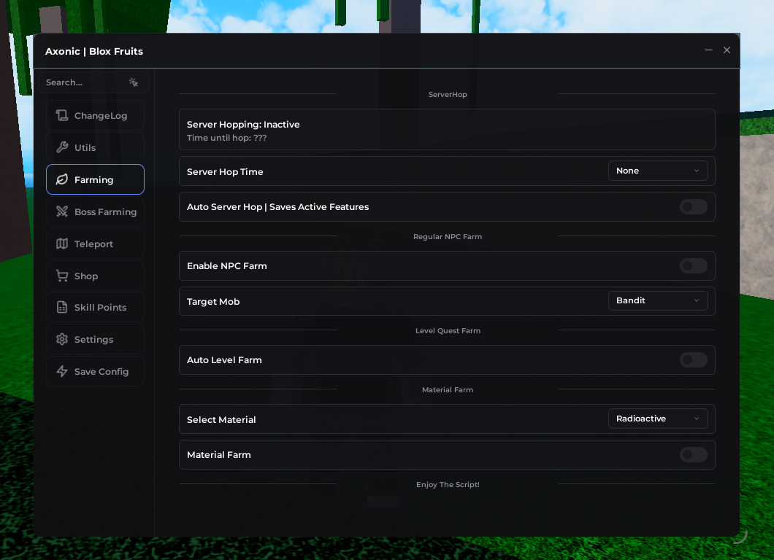Open the Server Hop Time dropdown

point(658,171)
